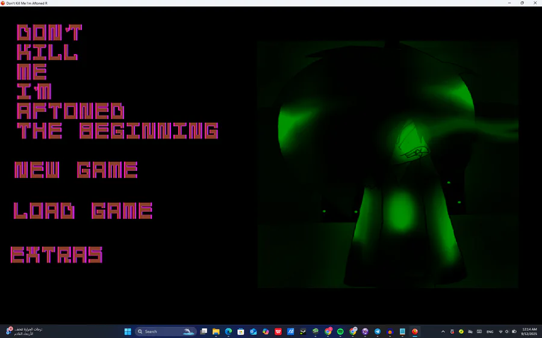This screenshot has width=542, height=338.
Task: Open the Wi-Fi network tray icon
Action: click(x=500, y=331)
